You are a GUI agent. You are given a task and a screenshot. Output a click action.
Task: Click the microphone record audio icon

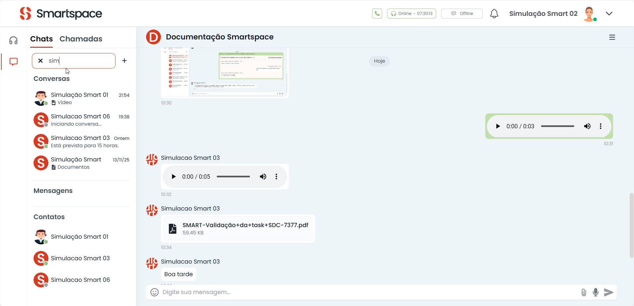tap(595, 292)
